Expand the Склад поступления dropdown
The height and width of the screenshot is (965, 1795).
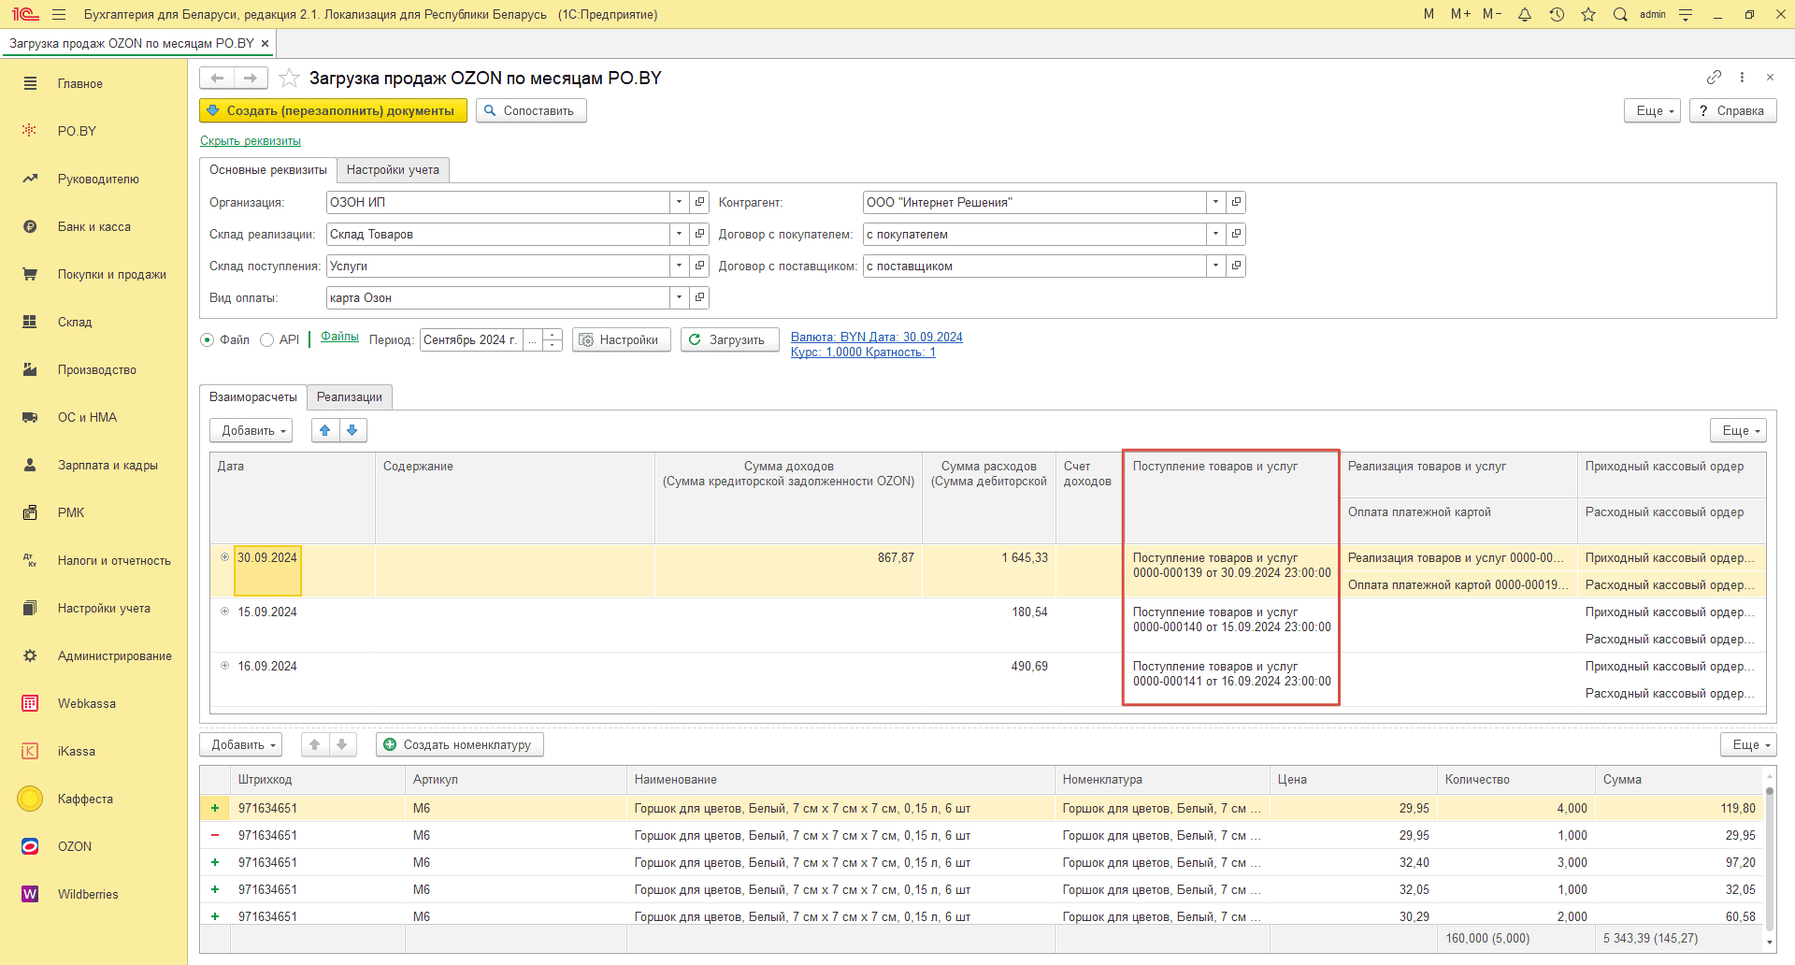(680, 266)
